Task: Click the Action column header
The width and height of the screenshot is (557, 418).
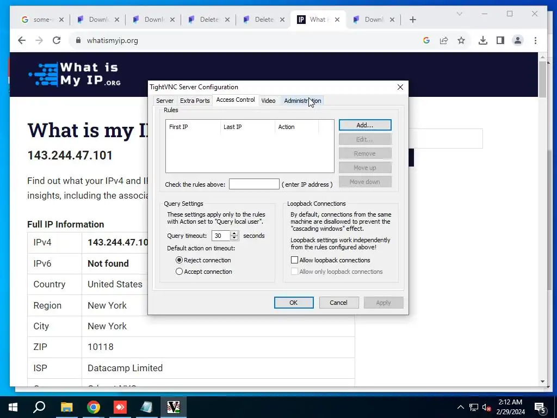Action: pyautogui.click(x=296, y=127)
